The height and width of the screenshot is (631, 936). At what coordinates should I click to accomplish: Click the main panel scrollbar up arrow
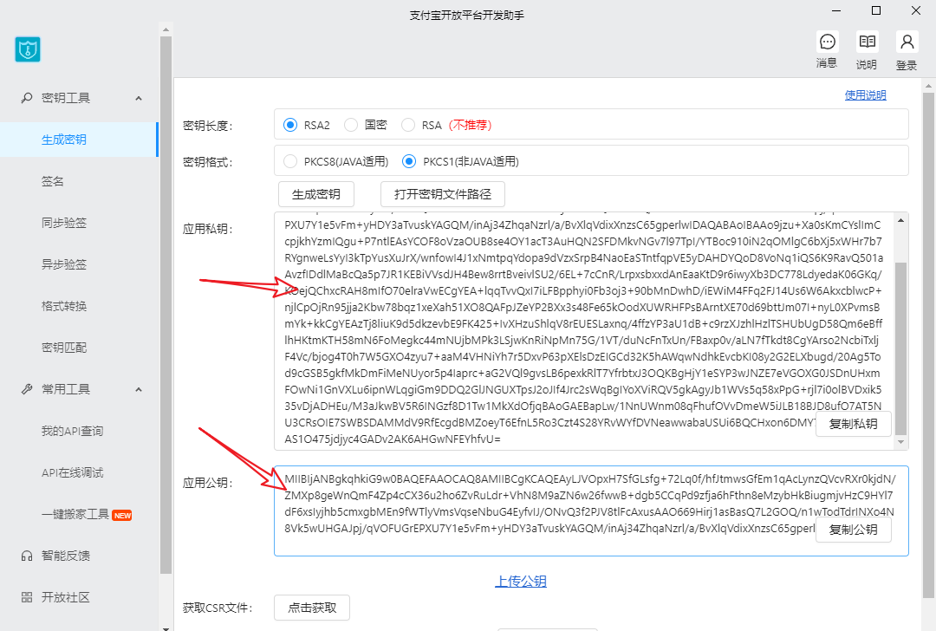point(928,85)
